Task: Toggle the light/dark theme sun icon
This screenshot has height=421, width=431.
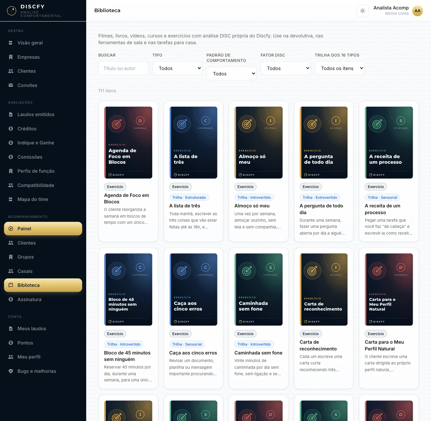Action: point(363,11)
